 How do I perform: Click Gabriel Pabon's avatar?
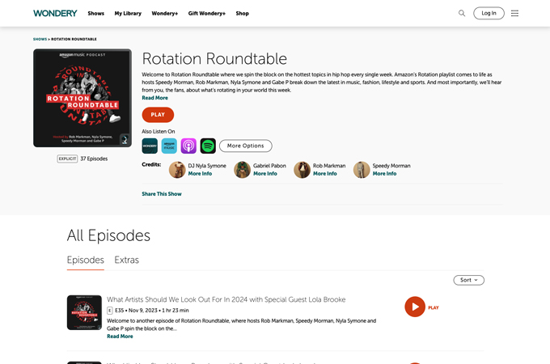pos(243,170)
